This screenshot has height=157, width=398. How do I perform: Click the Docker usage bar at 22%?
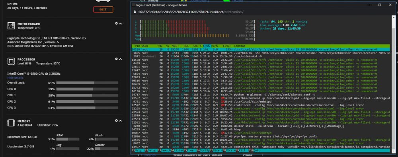click(x=107, y=149)
